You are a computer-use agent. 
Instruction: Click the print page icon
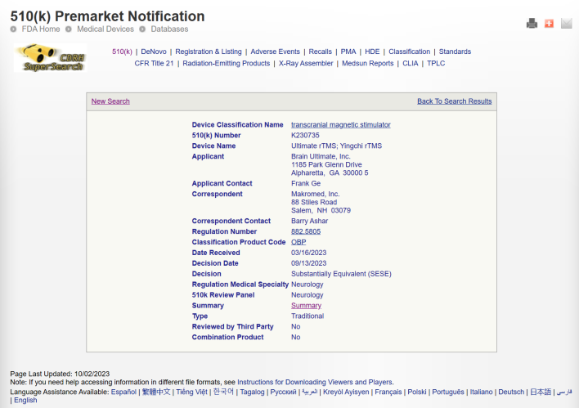[532, 24]
